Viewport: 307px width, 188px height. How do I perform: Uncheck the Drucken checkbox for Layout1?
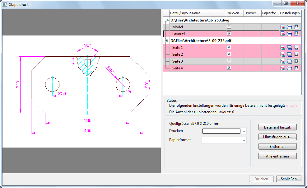(229, 34)
